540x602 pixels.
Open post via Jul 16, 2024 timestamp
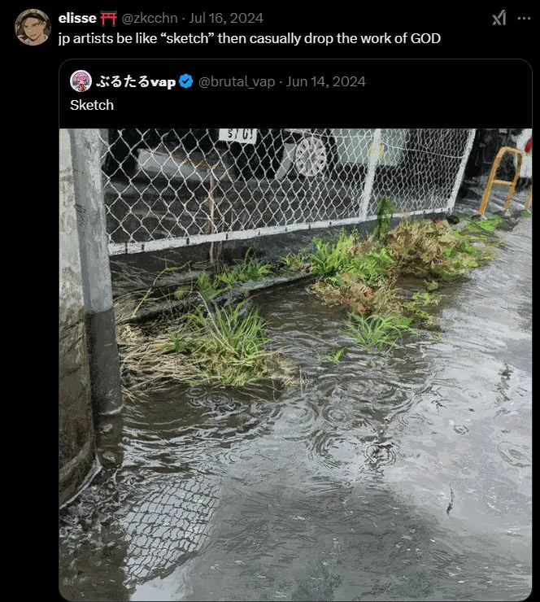[226, 18]
